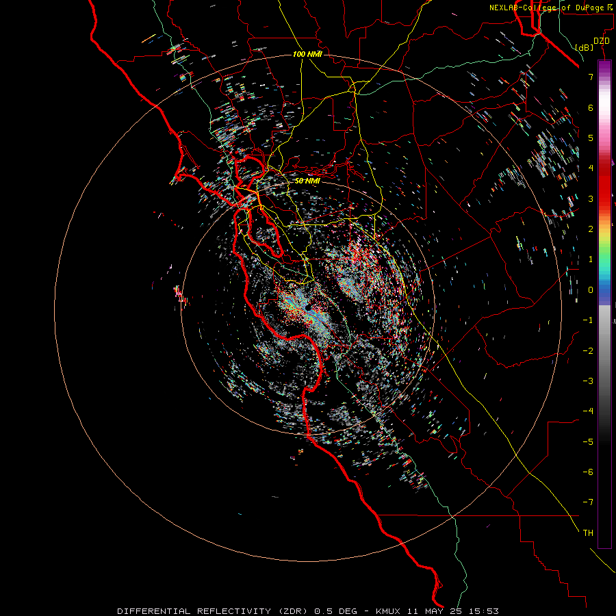Click the -3 tick label on color scale

click(588, 381)
